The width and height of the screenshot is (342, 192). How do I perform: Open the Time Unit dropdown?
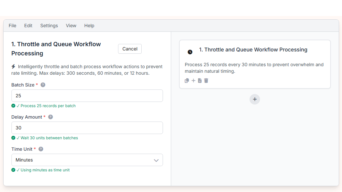pyautogui.click(x=87, y=160)
